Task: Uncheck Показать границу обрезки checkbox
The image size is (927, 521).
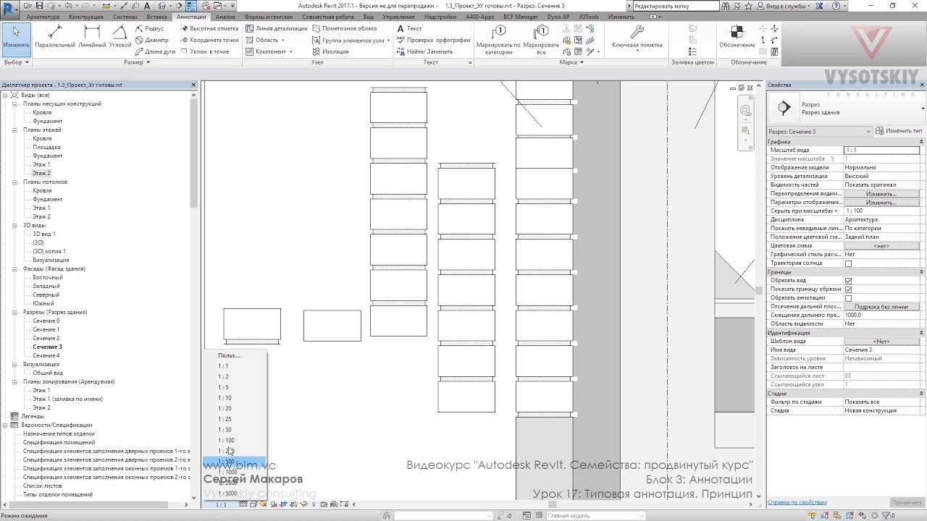Action: pyautogui.click(x=848, y=289)
